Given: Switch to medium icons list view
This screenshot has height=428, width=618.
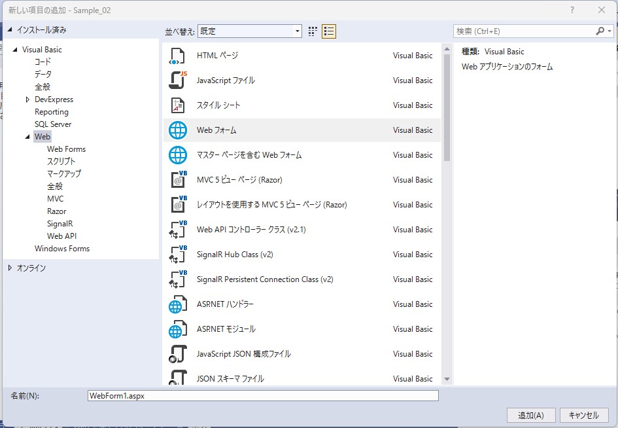Looking at the screenshot, I should [x=328, y=31].
